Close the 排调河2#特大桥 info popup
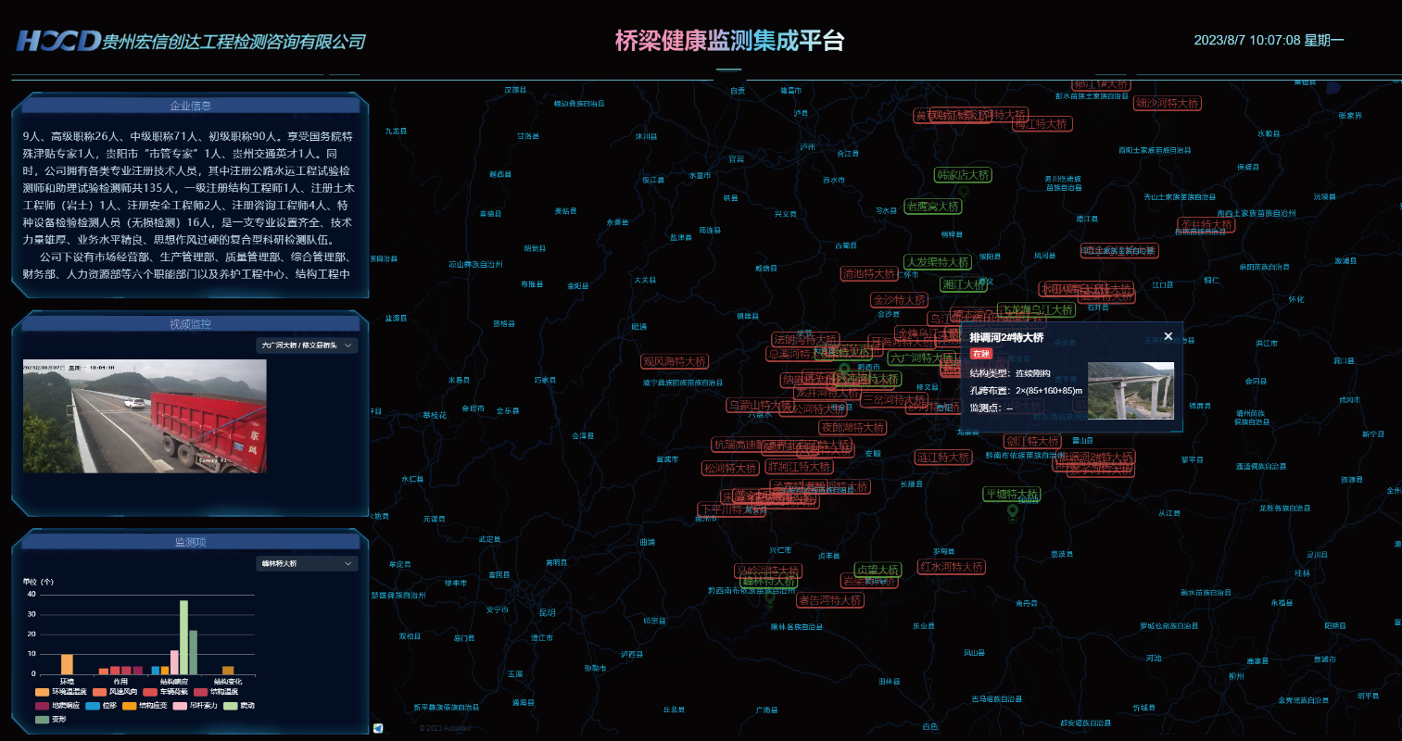 coord(1168,336)
